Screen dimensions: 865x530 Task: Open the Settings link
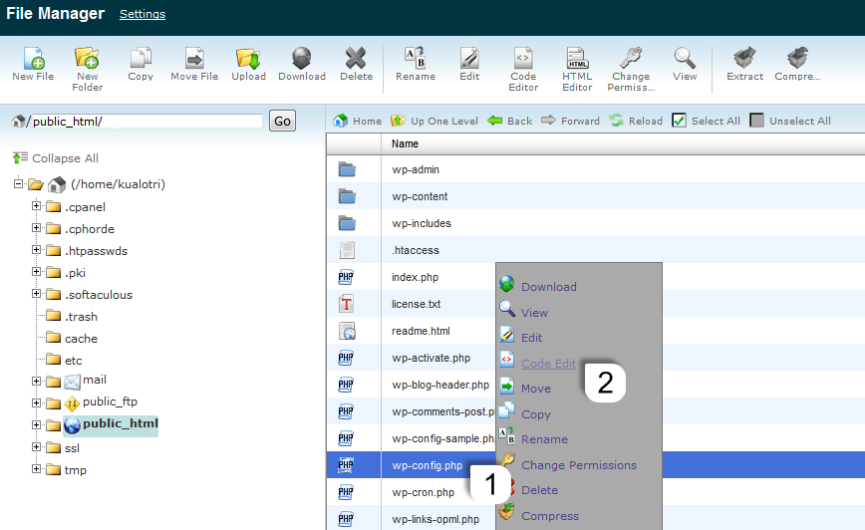click(143, 14)
